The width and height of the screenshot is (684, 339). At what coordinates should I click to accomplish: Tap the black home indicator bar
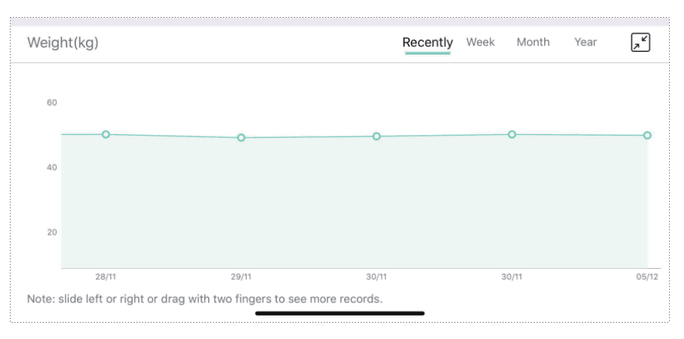coord(340,313)
